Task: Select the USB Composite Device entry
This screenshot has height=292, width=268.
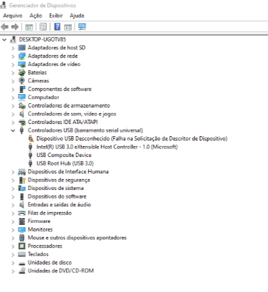Action: (64, 155)
